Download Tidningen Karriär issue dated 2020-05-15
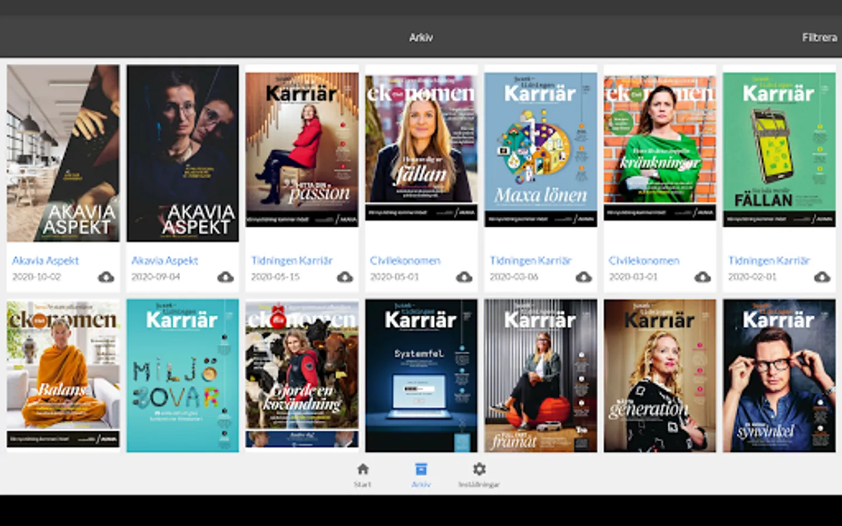842x526 pixels. [345, 277]
